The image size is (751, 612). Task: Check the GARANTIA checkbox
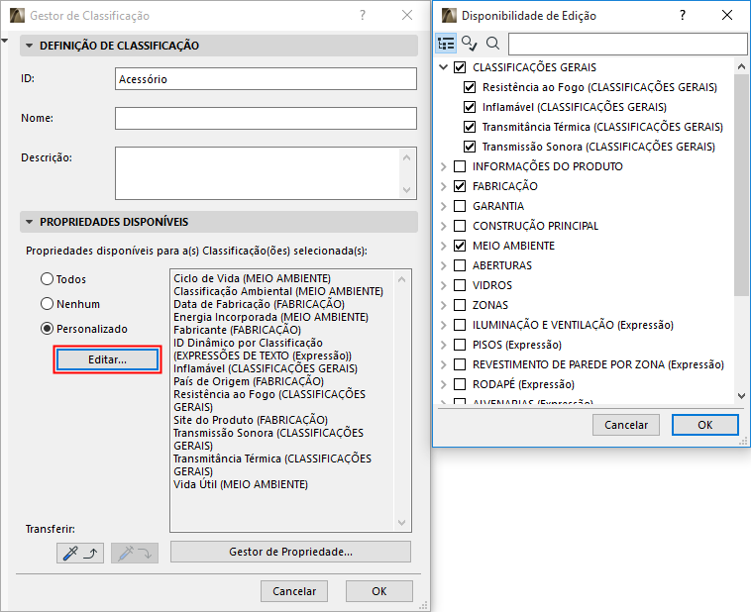point(460,206)
